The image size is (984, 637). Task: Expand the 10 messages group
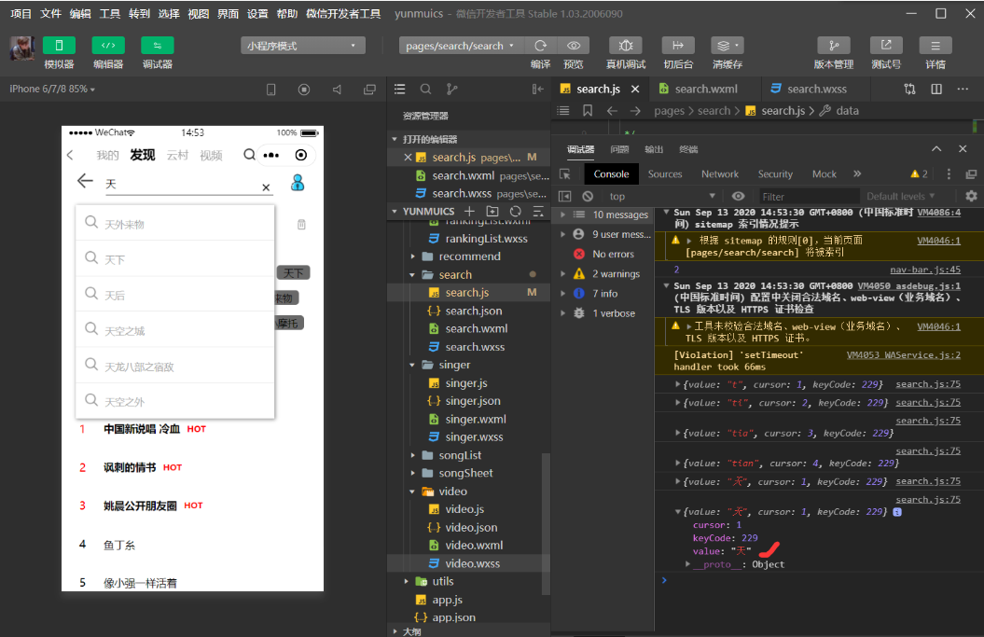[563, 215]
